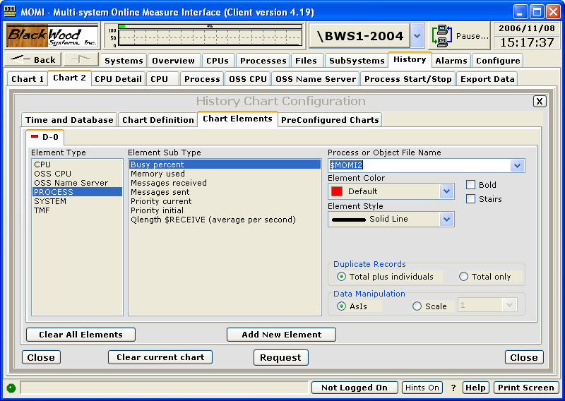Click the question mark hint icon
The width and height of the screenshot is (565, 401).
[x=453, y=388]
